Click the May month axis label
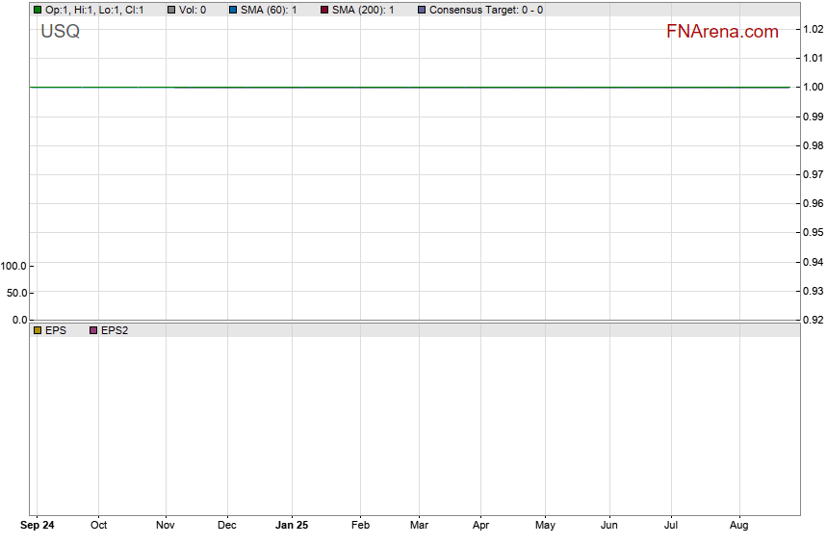 [545, 526]
